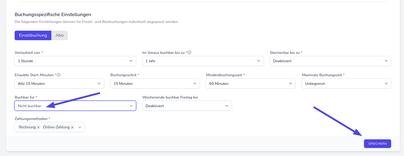Click the Deaktiviert value in Stornierbar field
This screenshot has width=404, height=156.
tap(282, 61)
